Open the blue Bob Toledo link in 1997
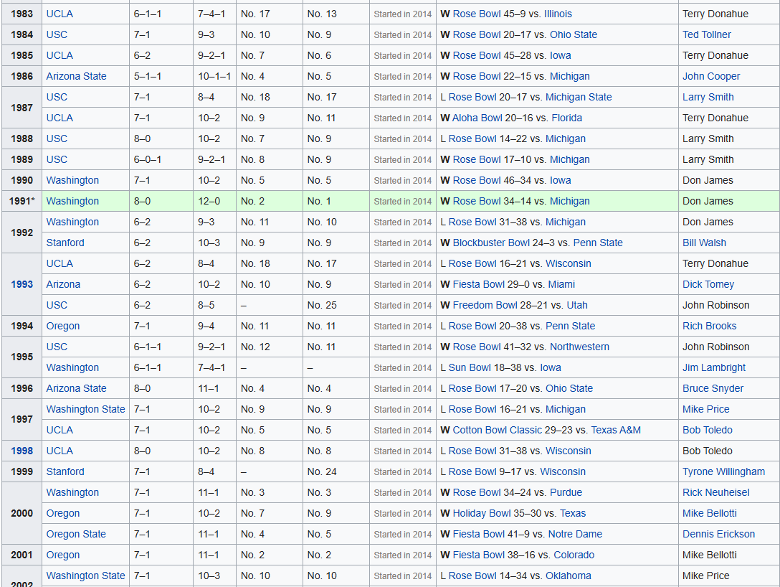780x587 pixels. (x=708, y=431)
